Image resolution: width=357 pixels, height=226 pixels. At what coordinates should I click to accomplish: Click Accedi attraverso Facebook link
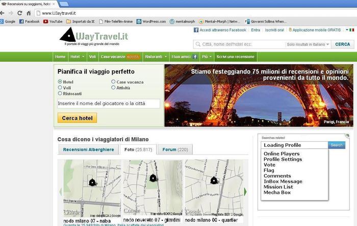click(223, 30)
